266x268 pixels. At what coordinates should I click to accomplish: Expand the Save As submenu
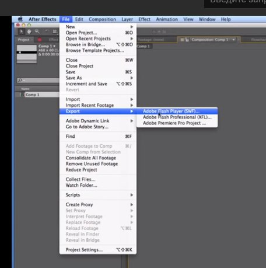point(98,78)
